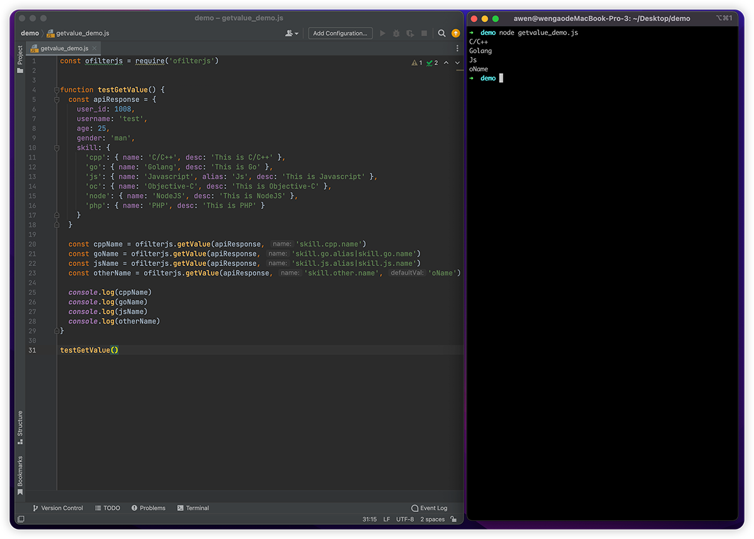This screenshot has width=754, height=539.
Task: Click the Run with Coverage icon
Action: (410, 33)
